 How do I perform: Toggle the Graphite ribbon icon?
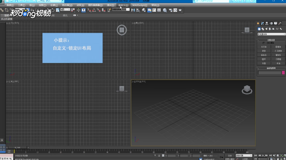coord(149,10)
